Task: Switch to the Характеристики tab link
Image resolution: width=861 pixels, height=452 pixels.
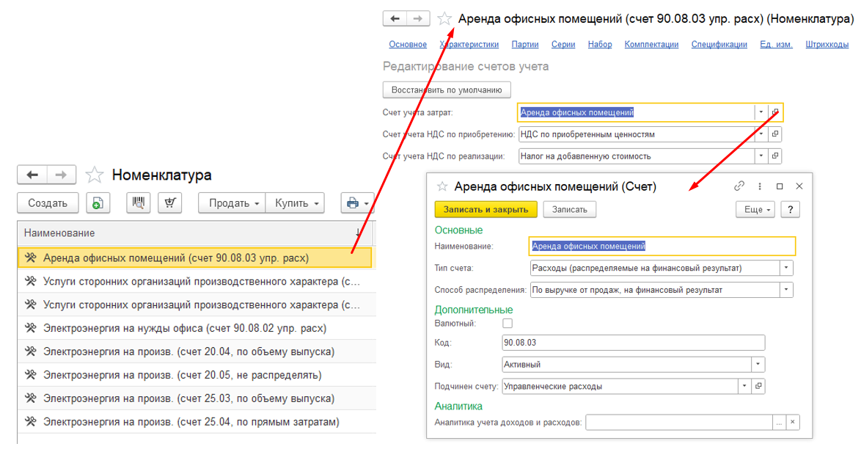Action: pyautogui.click(x=469, y=45)
